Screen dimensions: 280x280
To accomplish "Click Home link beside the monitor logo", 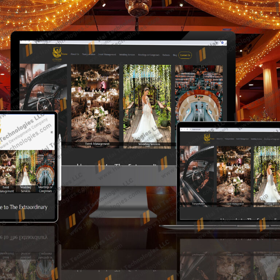I will (x=65, y=54).
